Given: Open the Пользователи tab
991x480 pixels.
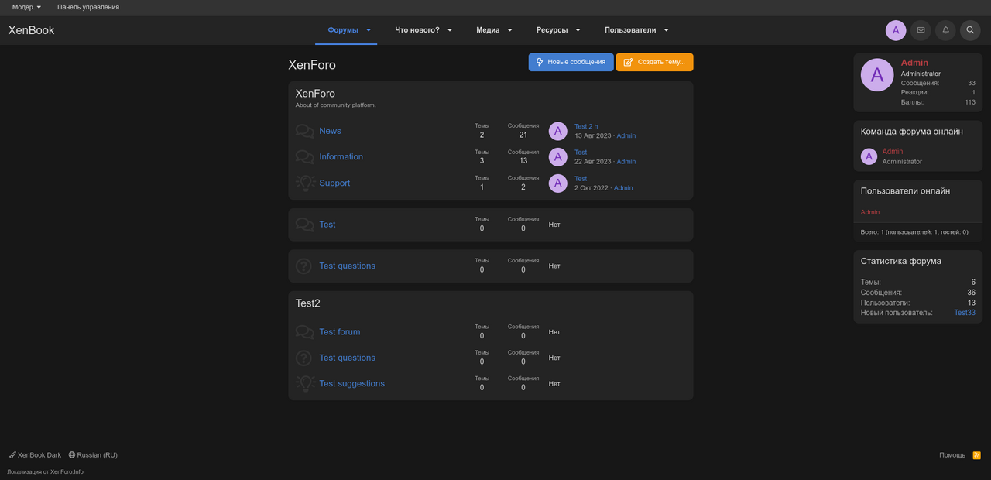Looking at the screenshot, I should coord(630,30).
